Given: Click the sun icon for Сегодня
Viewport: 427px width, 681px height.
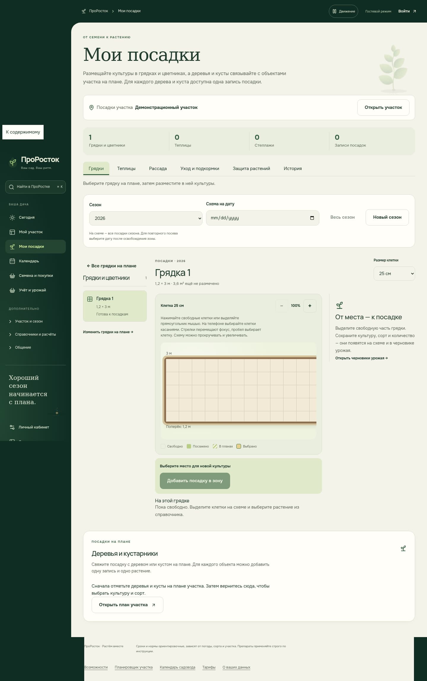Looking at the screenshot, I should coord(12,218).
